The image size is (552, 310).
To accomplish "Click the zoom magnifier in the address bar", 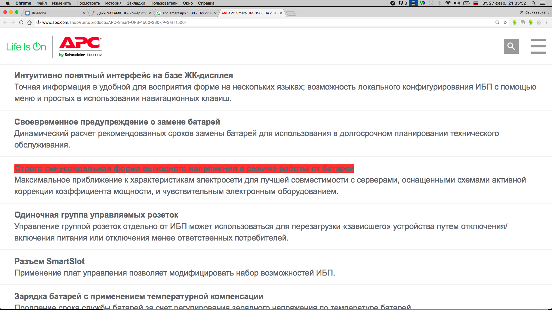I will point(497,22).
